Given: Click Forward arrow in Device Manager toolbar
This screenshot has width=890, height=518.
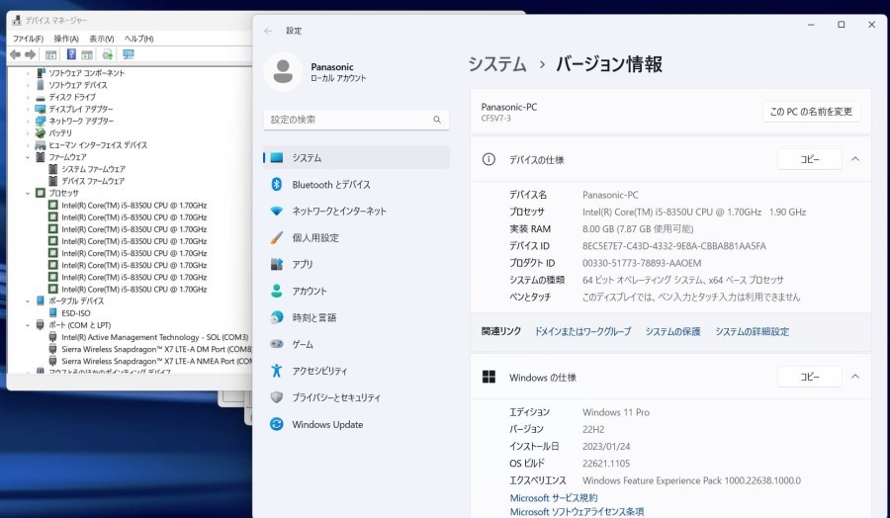Looking at the screenshot, I should 31,54.
